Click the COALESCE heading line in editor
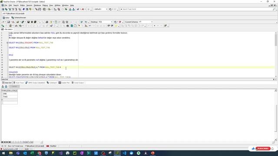Viewport: 278px width, 156px height. click(13, 72)
